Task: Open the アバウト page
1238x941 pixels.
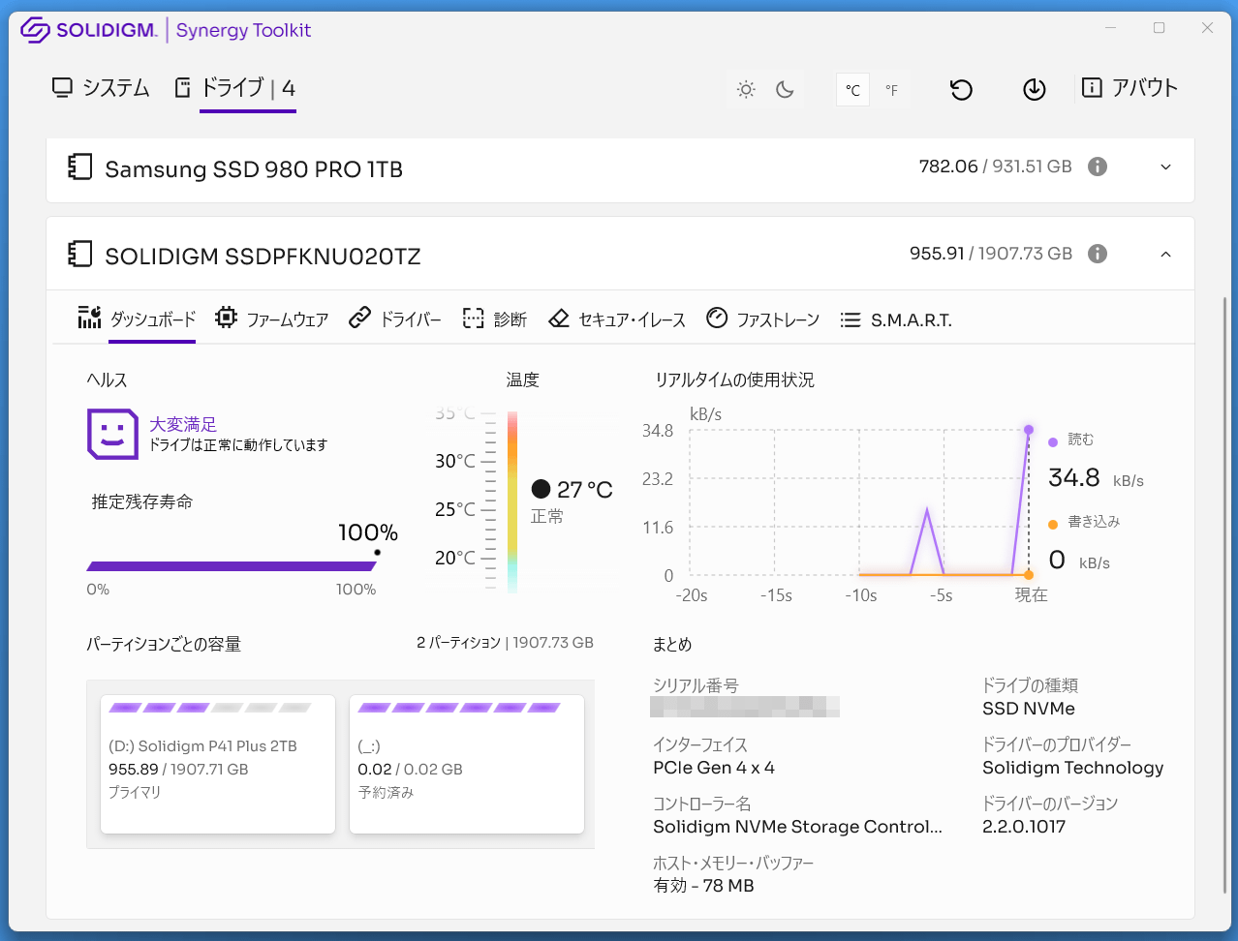Action: click(1130, 88)
